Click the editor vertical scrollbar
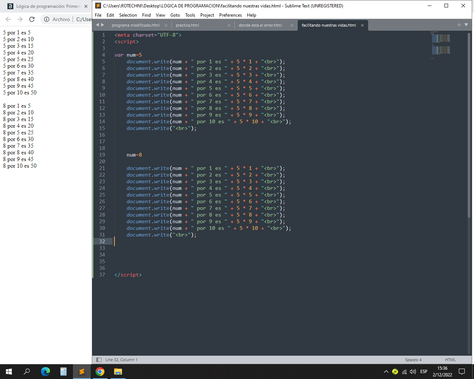This screenshot has height=379, width=474. click(470, 124)
